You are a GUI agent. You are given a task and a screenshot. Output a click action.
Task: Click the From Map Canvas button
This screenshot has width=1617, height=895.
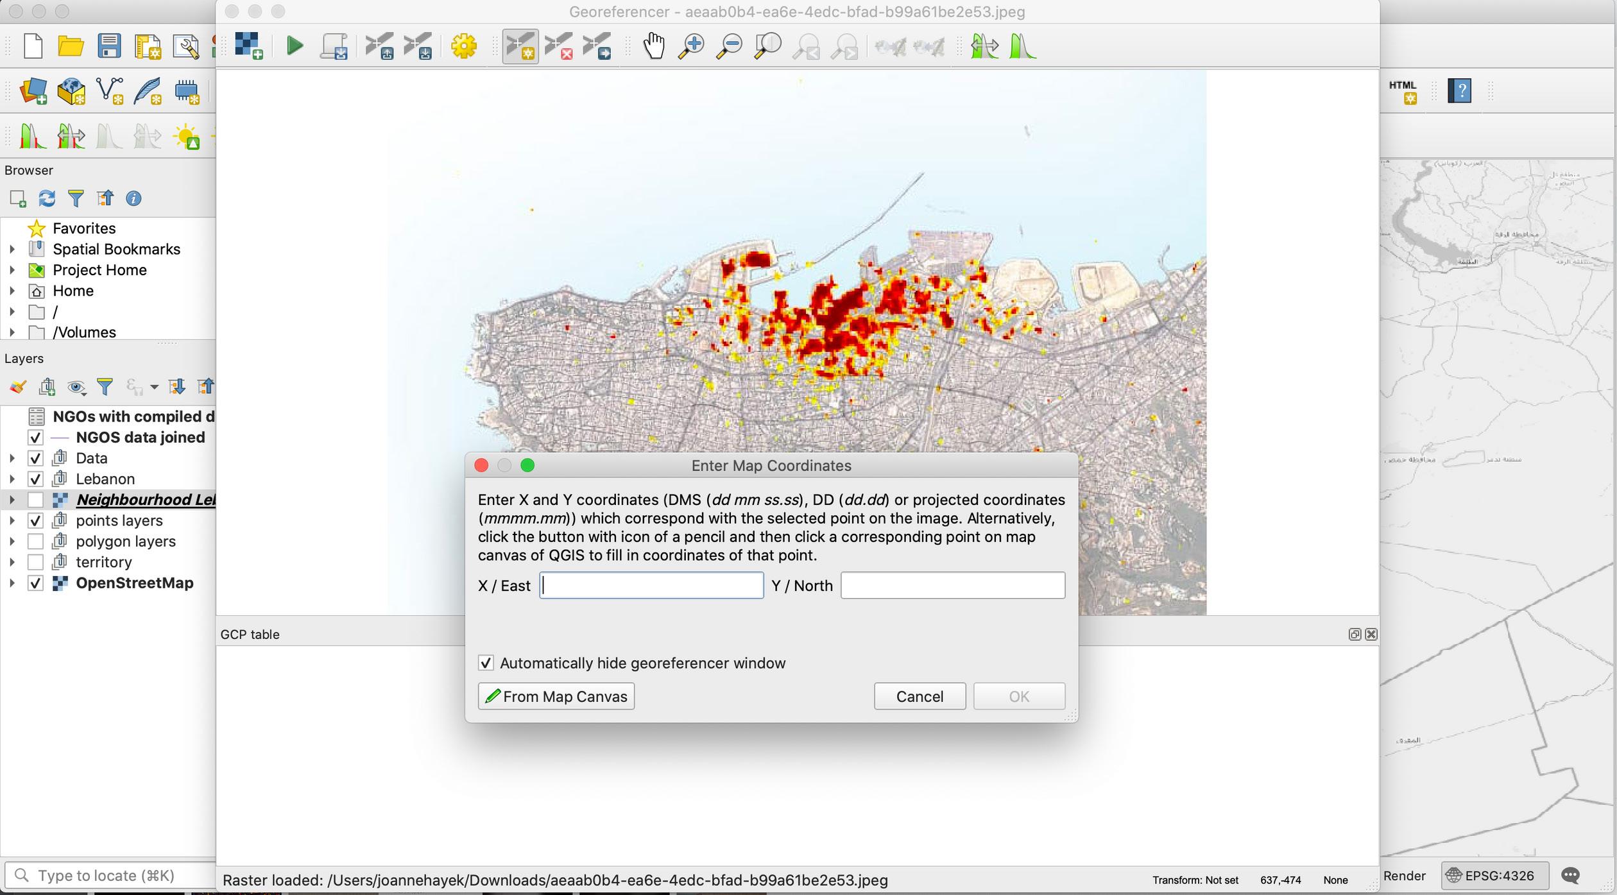pyautogui.click(x=556, y=696)
